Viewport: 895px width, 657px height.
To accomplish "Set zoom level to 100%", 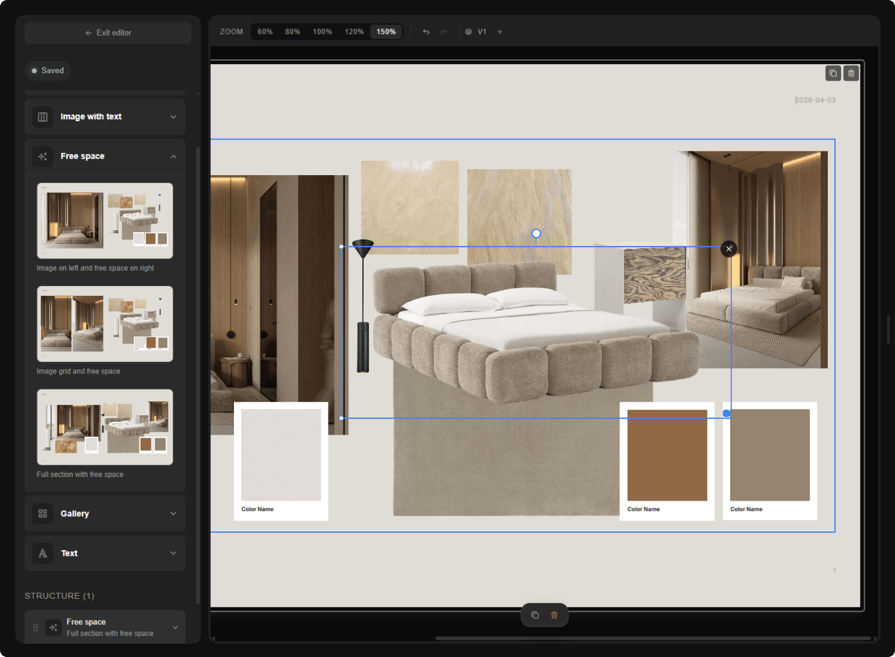I will pos(322,32).
